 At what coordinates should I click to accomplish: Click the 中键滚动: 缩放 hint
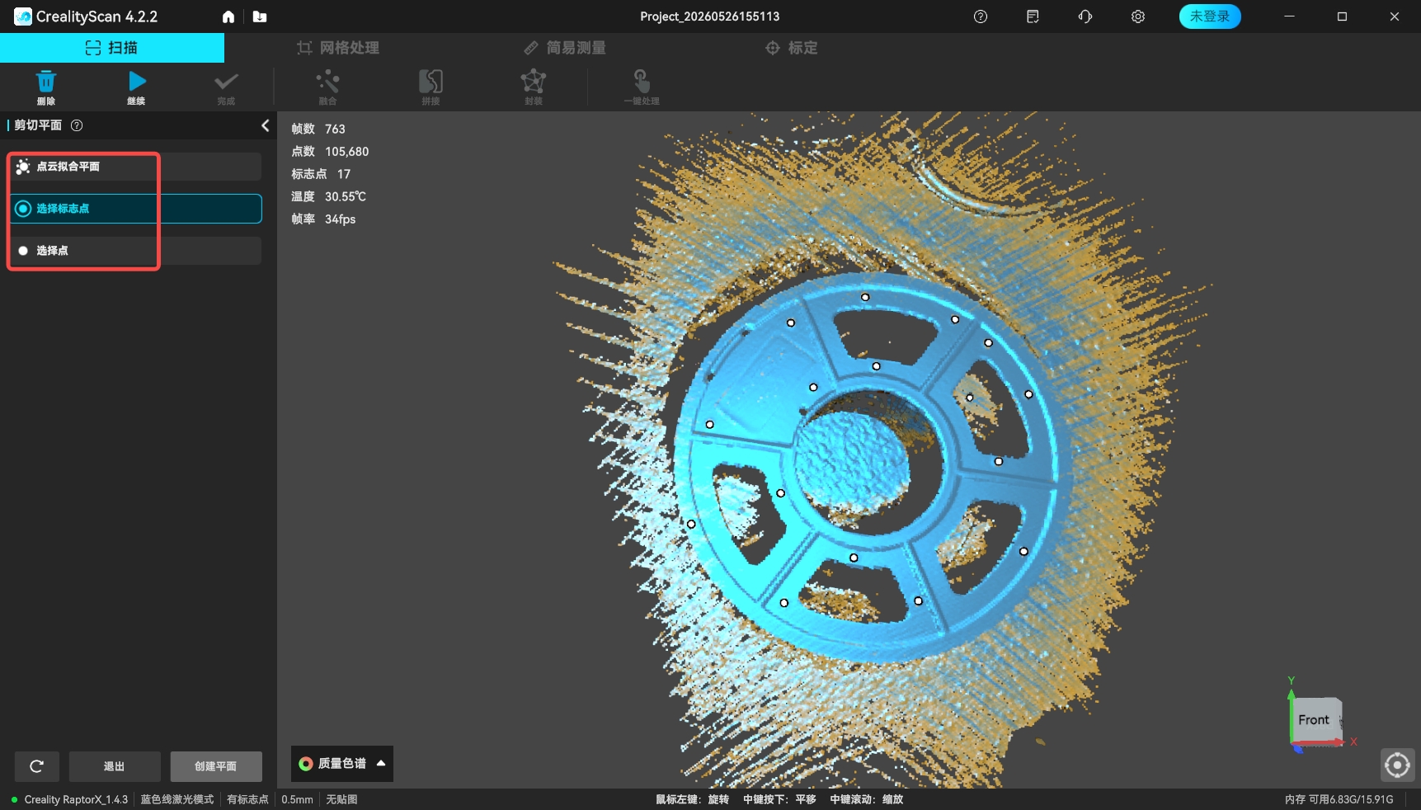coord(867,799)
